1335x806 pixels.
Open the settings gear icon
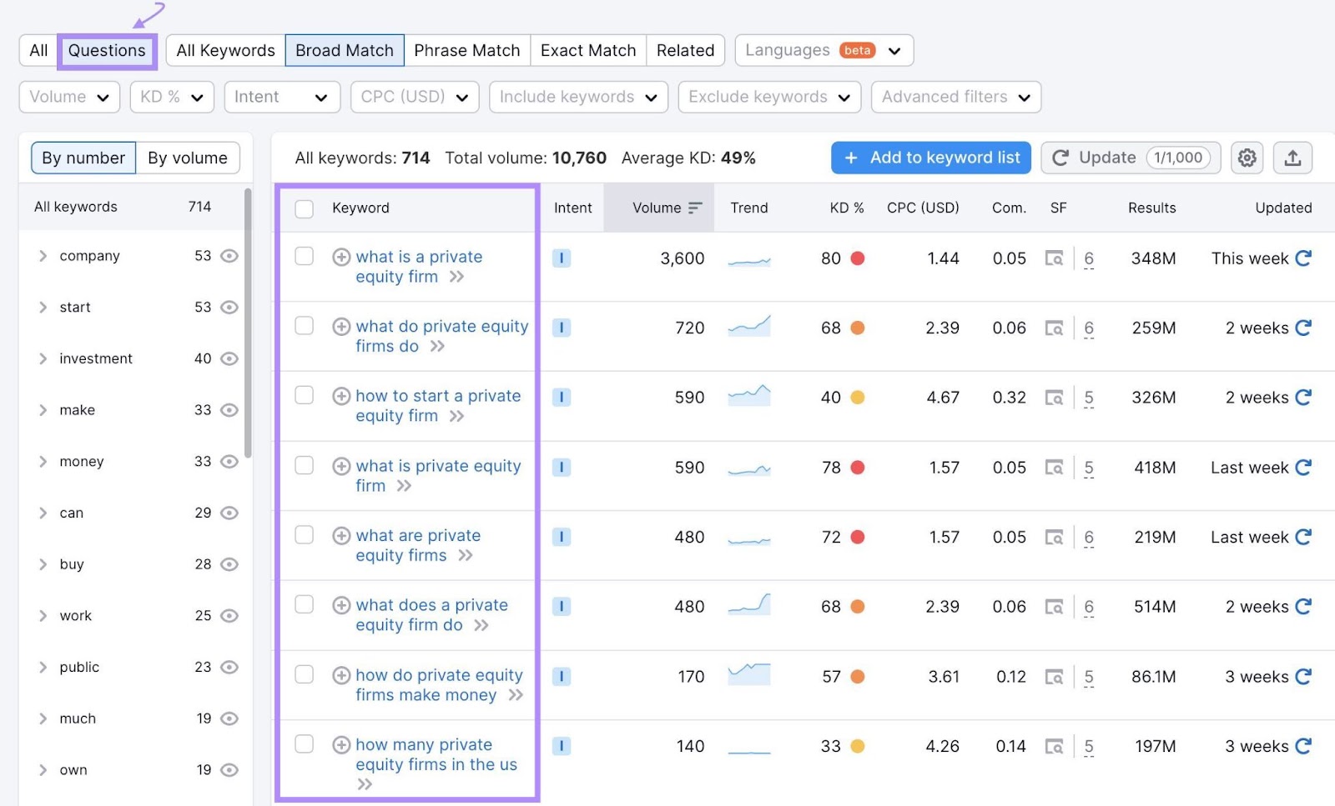(1247, 158)
